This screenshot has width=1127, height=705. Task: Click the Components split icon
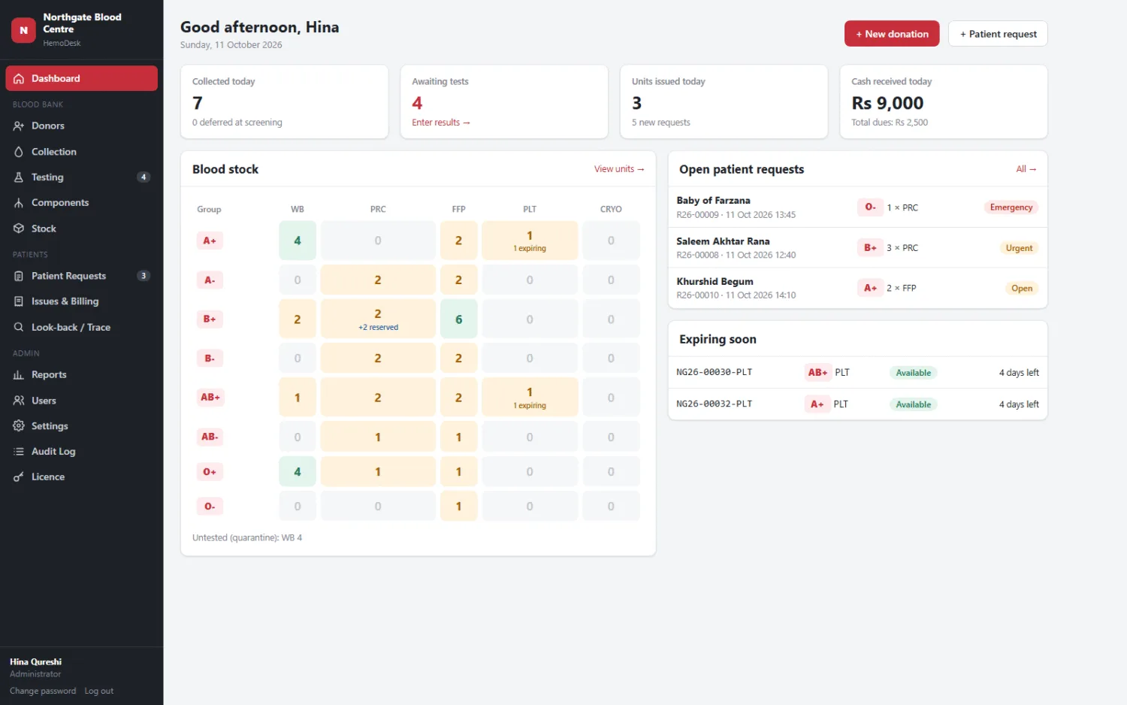[x=19, y=203]
